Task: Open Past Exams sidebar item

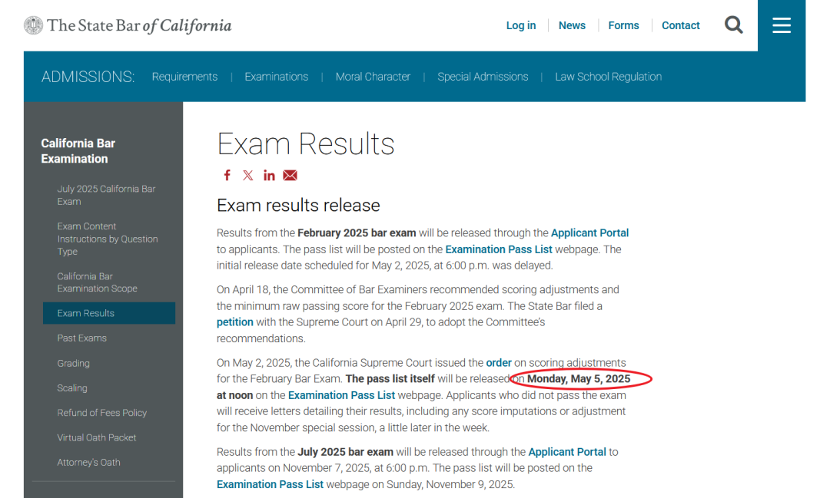Action: [82, 338]
